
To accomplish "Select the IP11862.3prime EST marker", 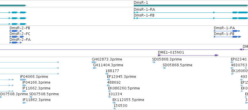I will click(x=24, y=103).
